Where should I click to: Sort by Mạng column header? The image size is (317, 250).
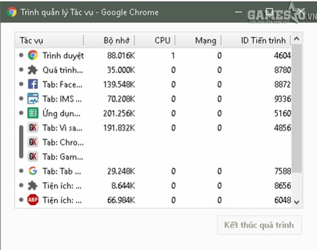click(206, 40)
